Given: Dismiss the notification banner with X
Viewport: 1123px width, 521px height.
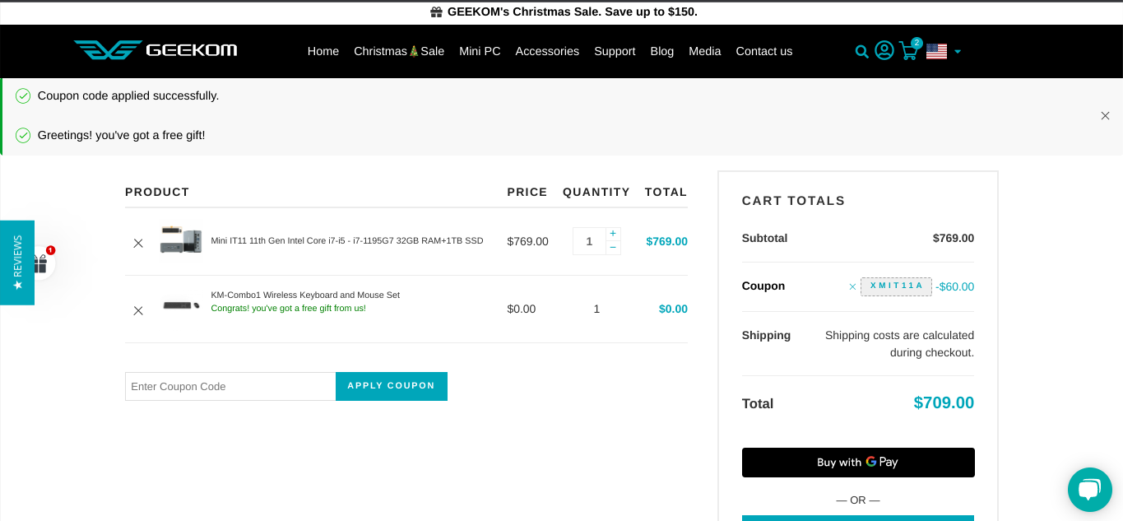Looking at the screenshot, I should pos(1105,116).
